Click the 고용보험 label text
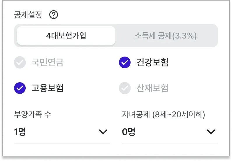Viewport: 232px width, 161px height. 48,88
